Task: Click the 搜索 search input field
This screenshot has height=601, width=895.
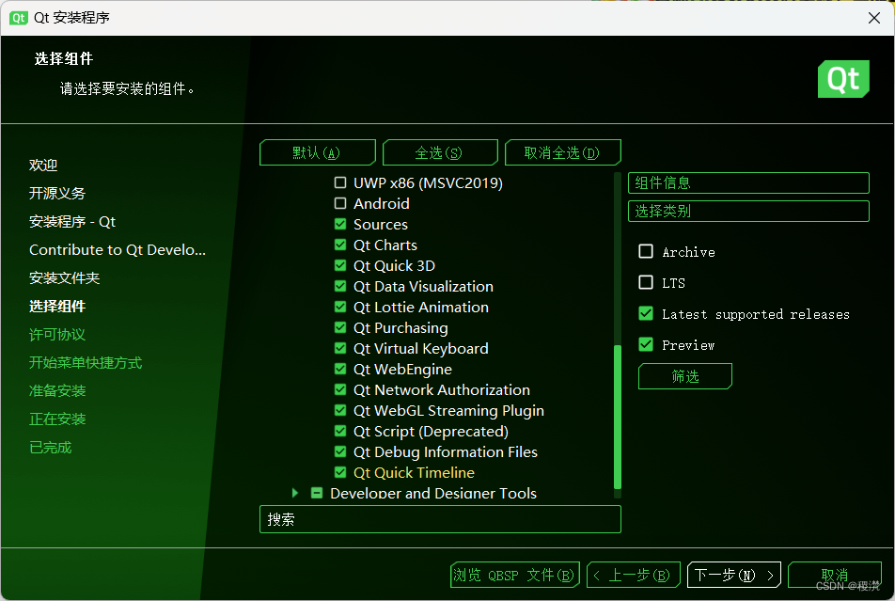Action: click(440, 519)
